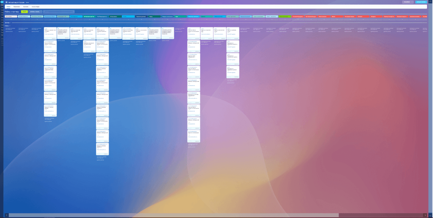Click the grey button left of the blue top-right button
The height and width of the screenshot is (218, 433).
(x=408, y=2)
